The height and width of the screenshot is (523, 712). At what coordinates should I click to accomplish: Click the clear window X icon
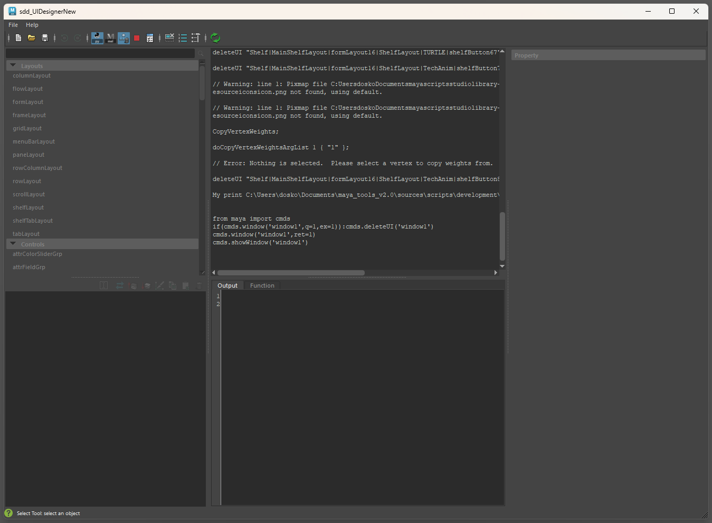coord(169,37)
